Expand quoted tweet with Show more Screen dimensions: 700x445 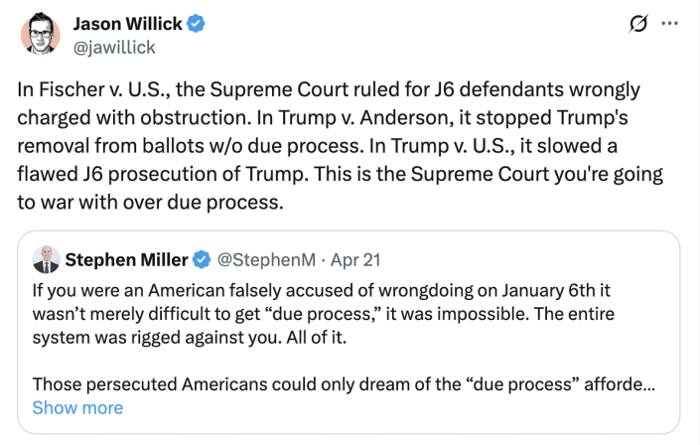[77, 408]
